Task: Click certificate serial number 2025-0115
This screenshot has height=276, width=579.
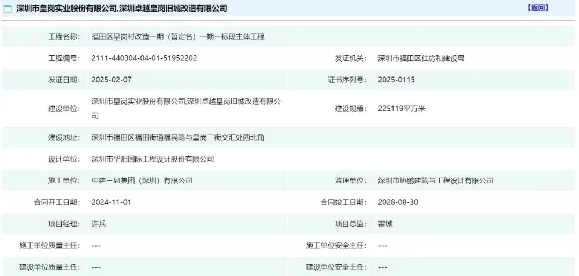Action: (x=396, y=80)
